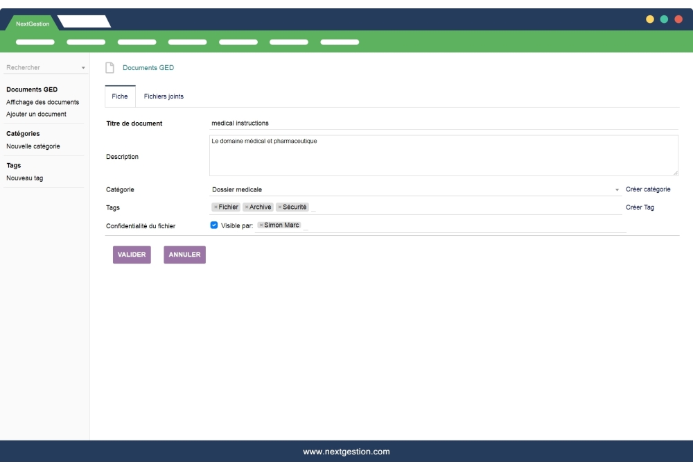The height and width of the screenshot is (471, 693).
Task: Click the Créer catégorie link
Action: click(x=648, y=189)
